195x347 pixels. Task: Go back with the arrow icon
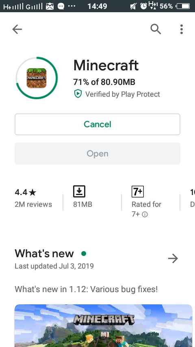[17, 29]
